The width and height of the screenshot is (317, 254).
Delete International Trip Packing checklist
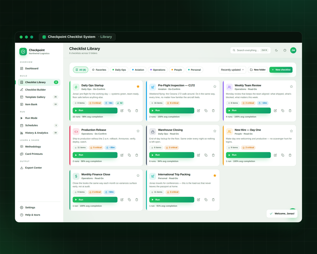[213, 200]
